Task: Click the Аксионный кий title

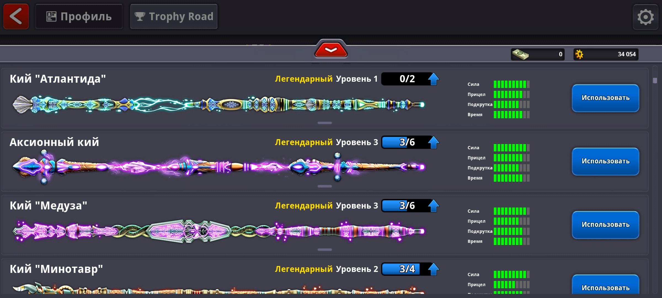Action: click(54, 142)
